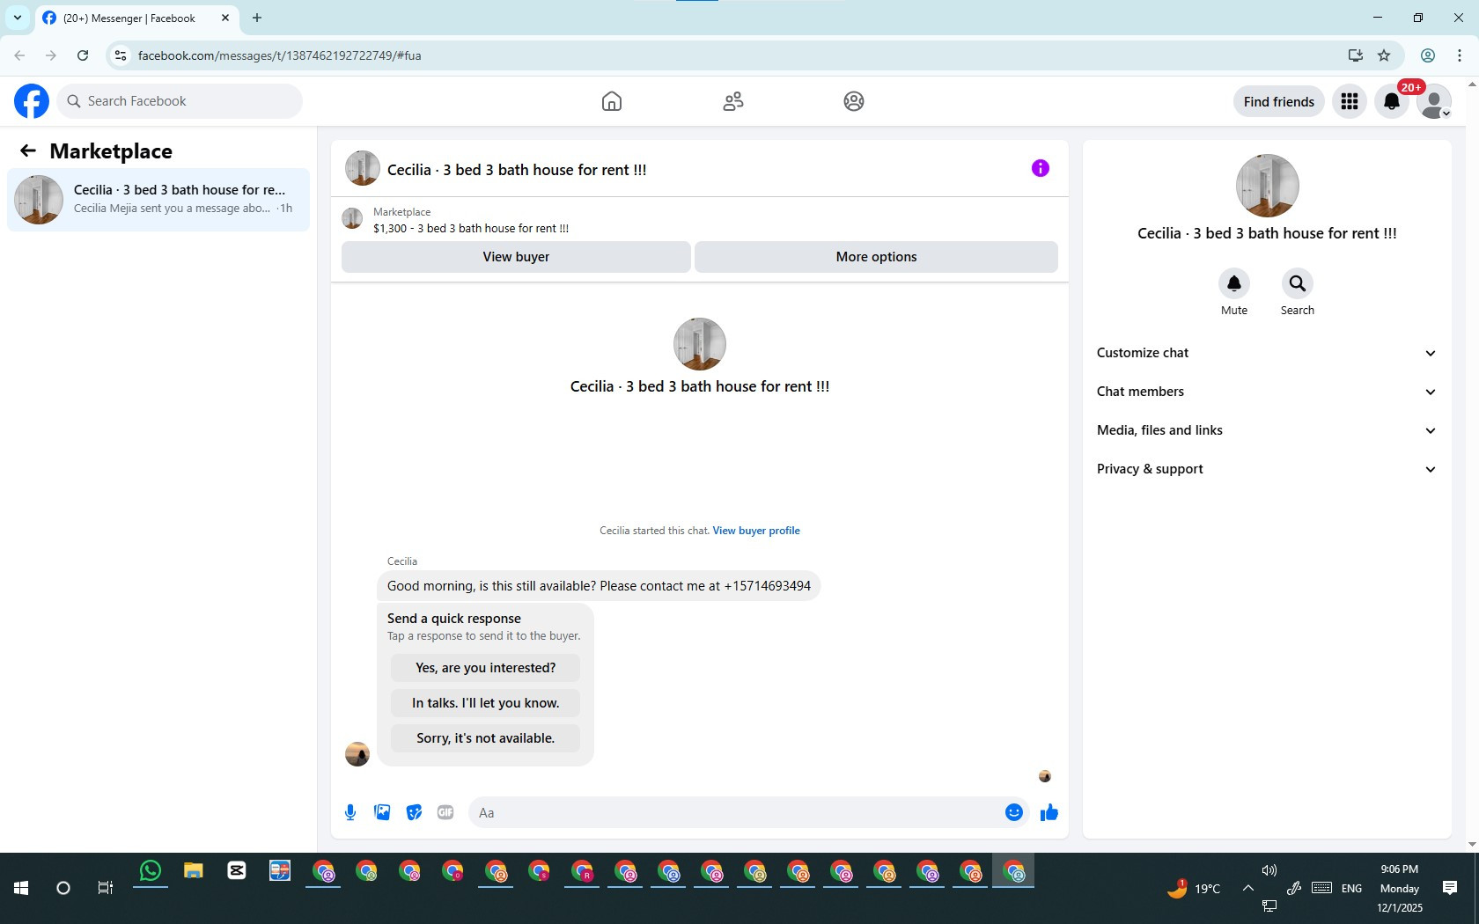The height and width of the screenshot is (924, 1479).
Task: Send quick response "Sorry, it's not available."
Action: (x=485, y=738)
